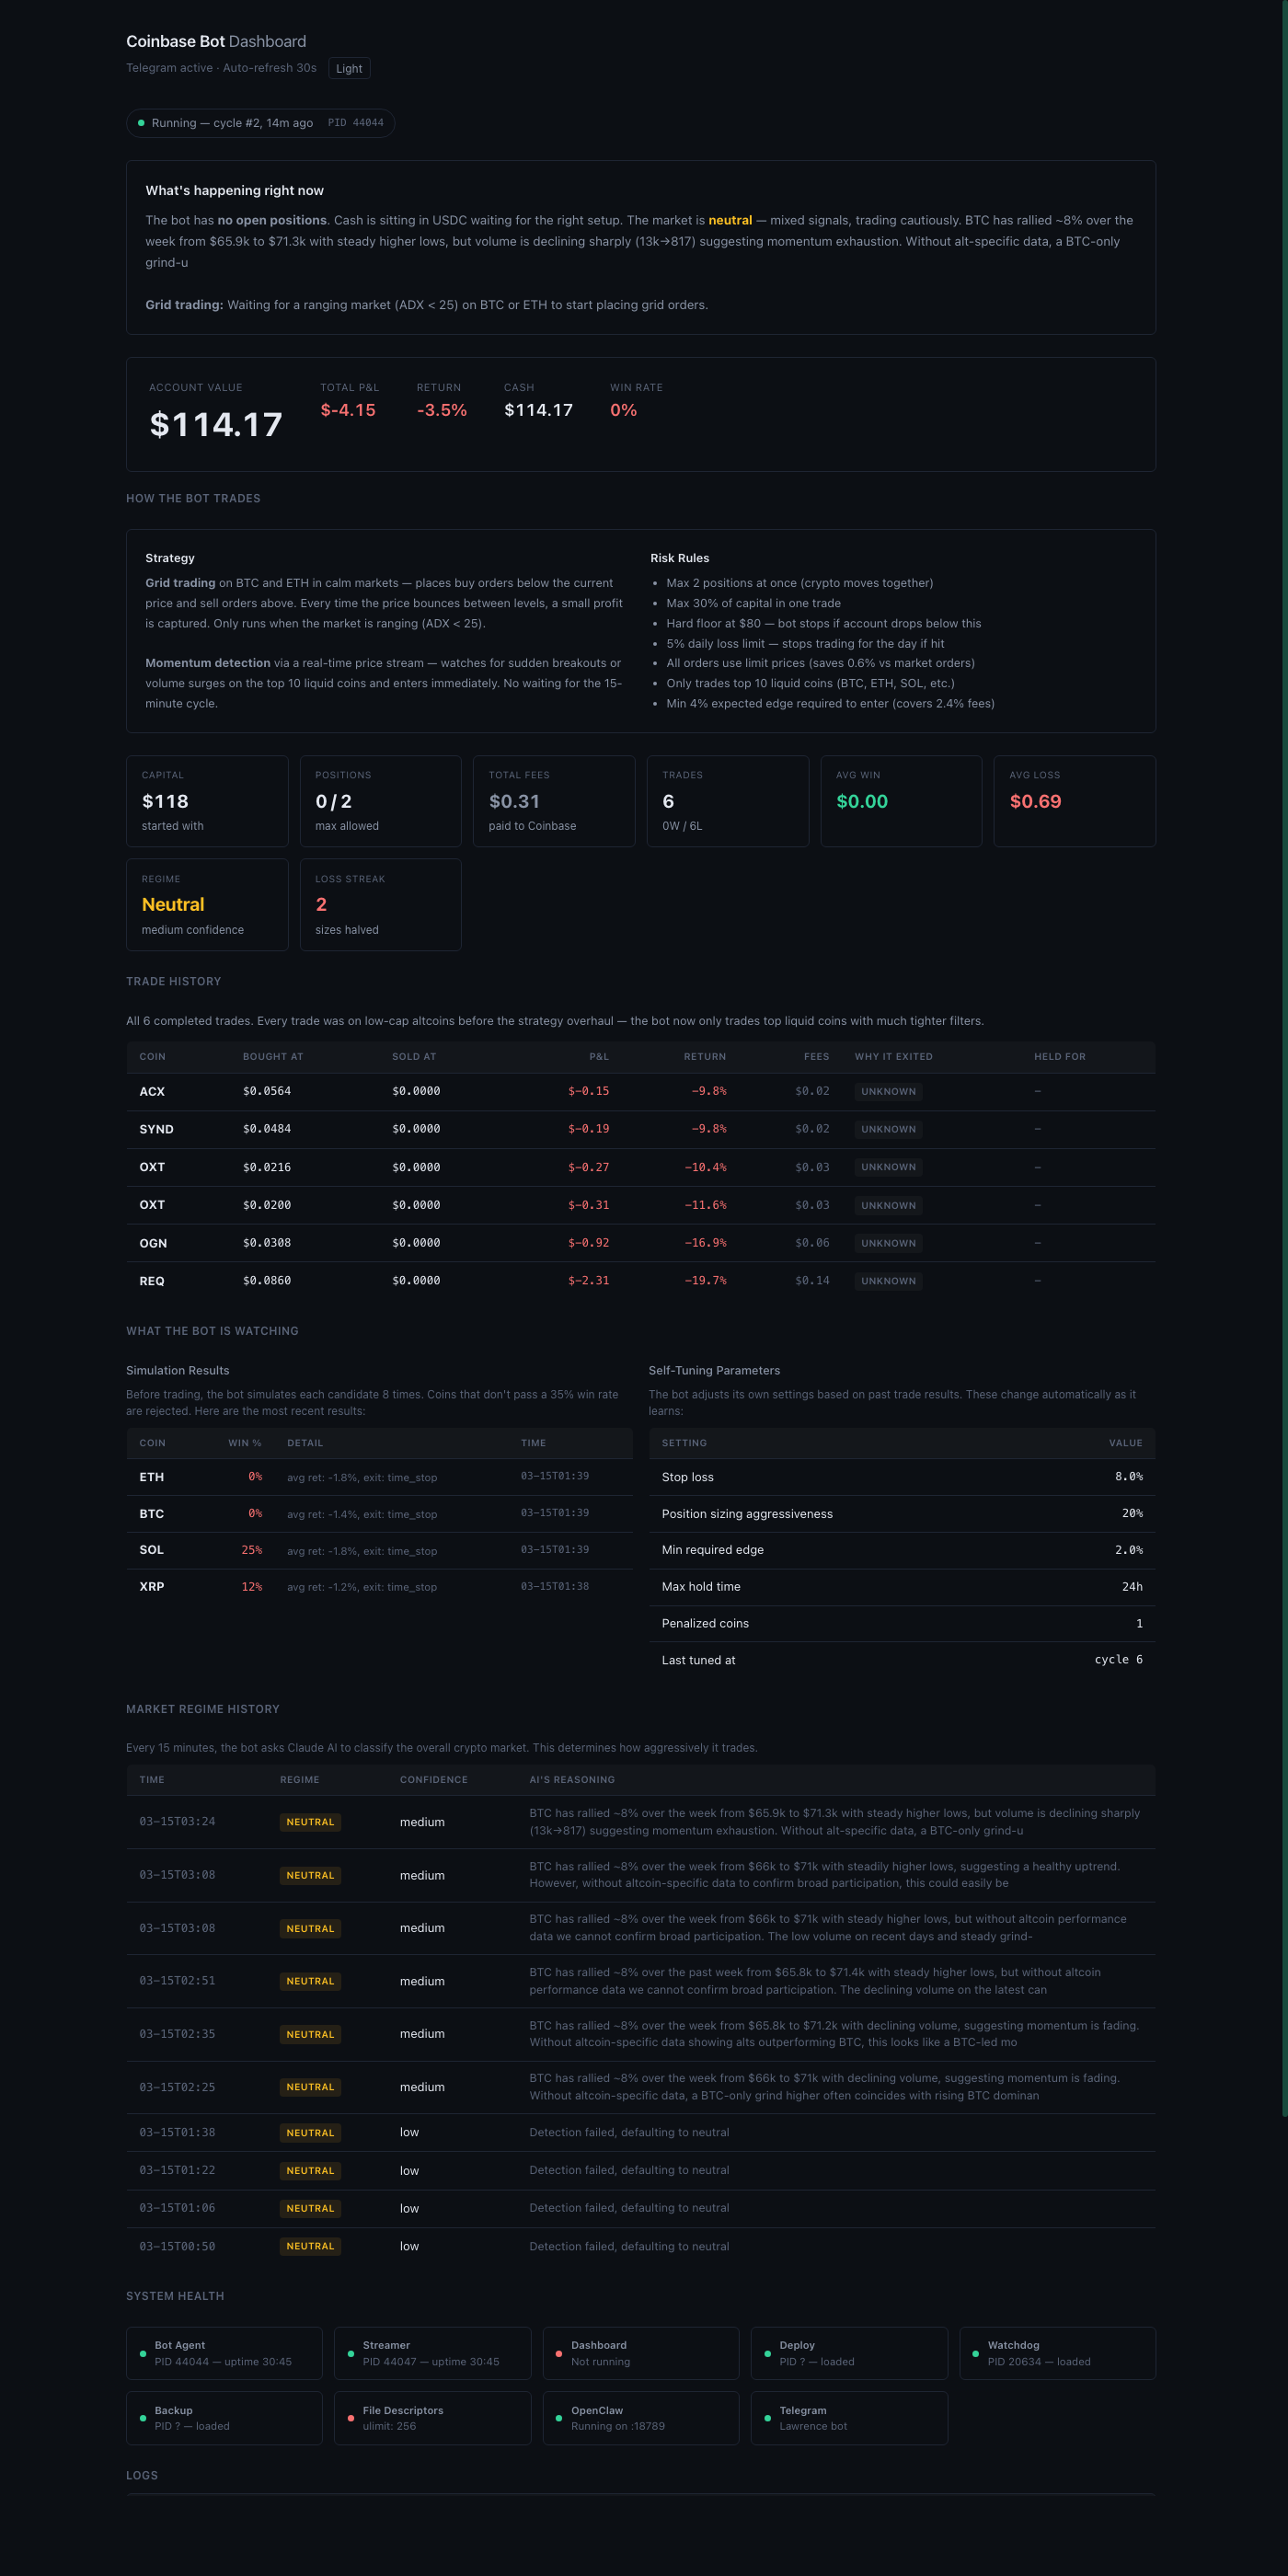The width and height of the screenshot is (1288, 2576).
Task: Click the Total P&L value $-4.15
Action: point(348,410)
